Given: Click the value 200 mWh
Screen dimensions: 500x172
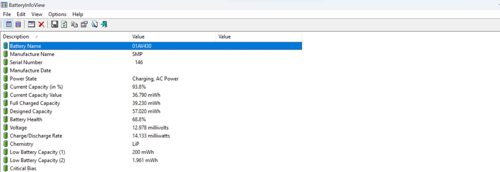Looking at the screenshot, I should [x=143, y=152].
